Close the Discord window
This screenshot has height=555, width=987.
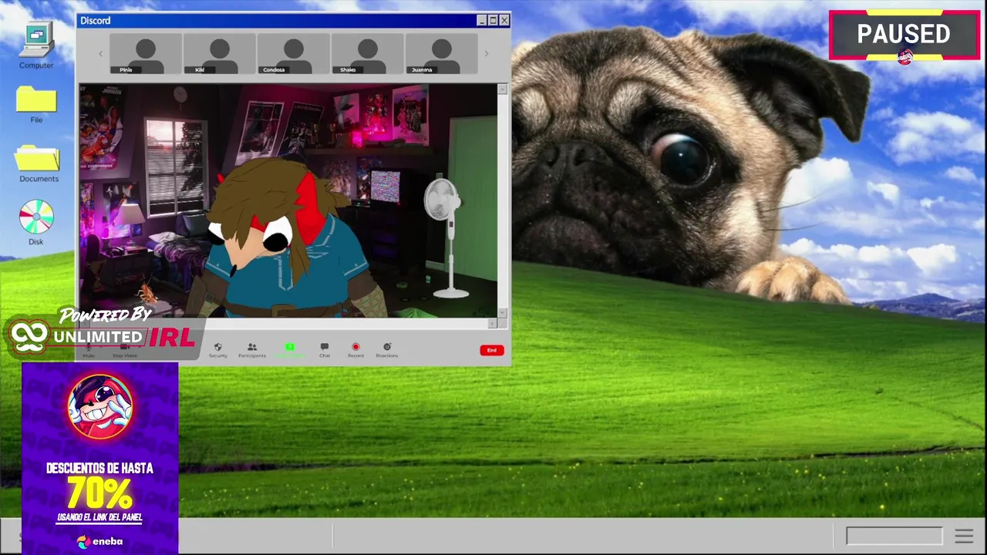click(x=504, y=21)
